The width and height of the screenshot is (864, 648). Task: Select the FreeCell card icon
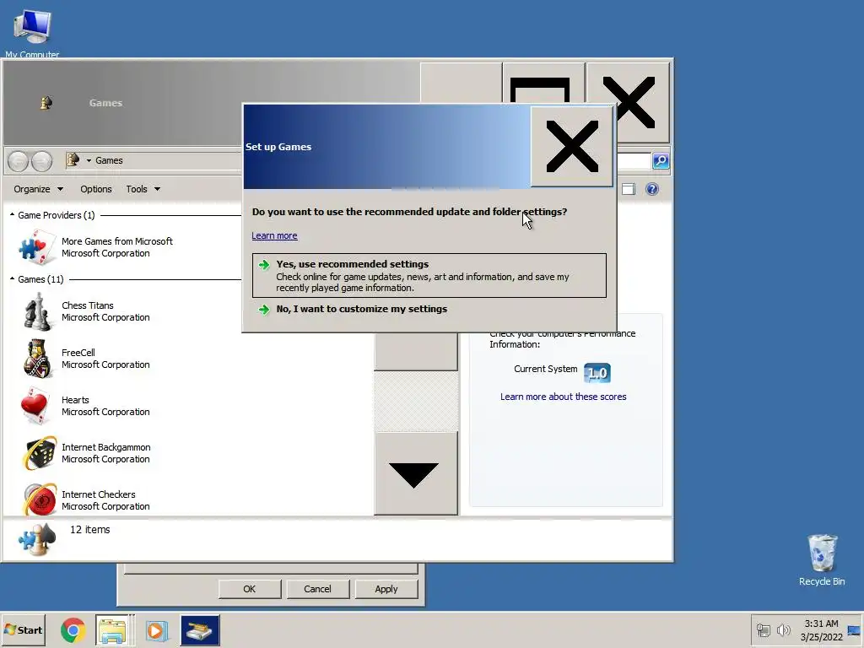[x=37, y=358]
